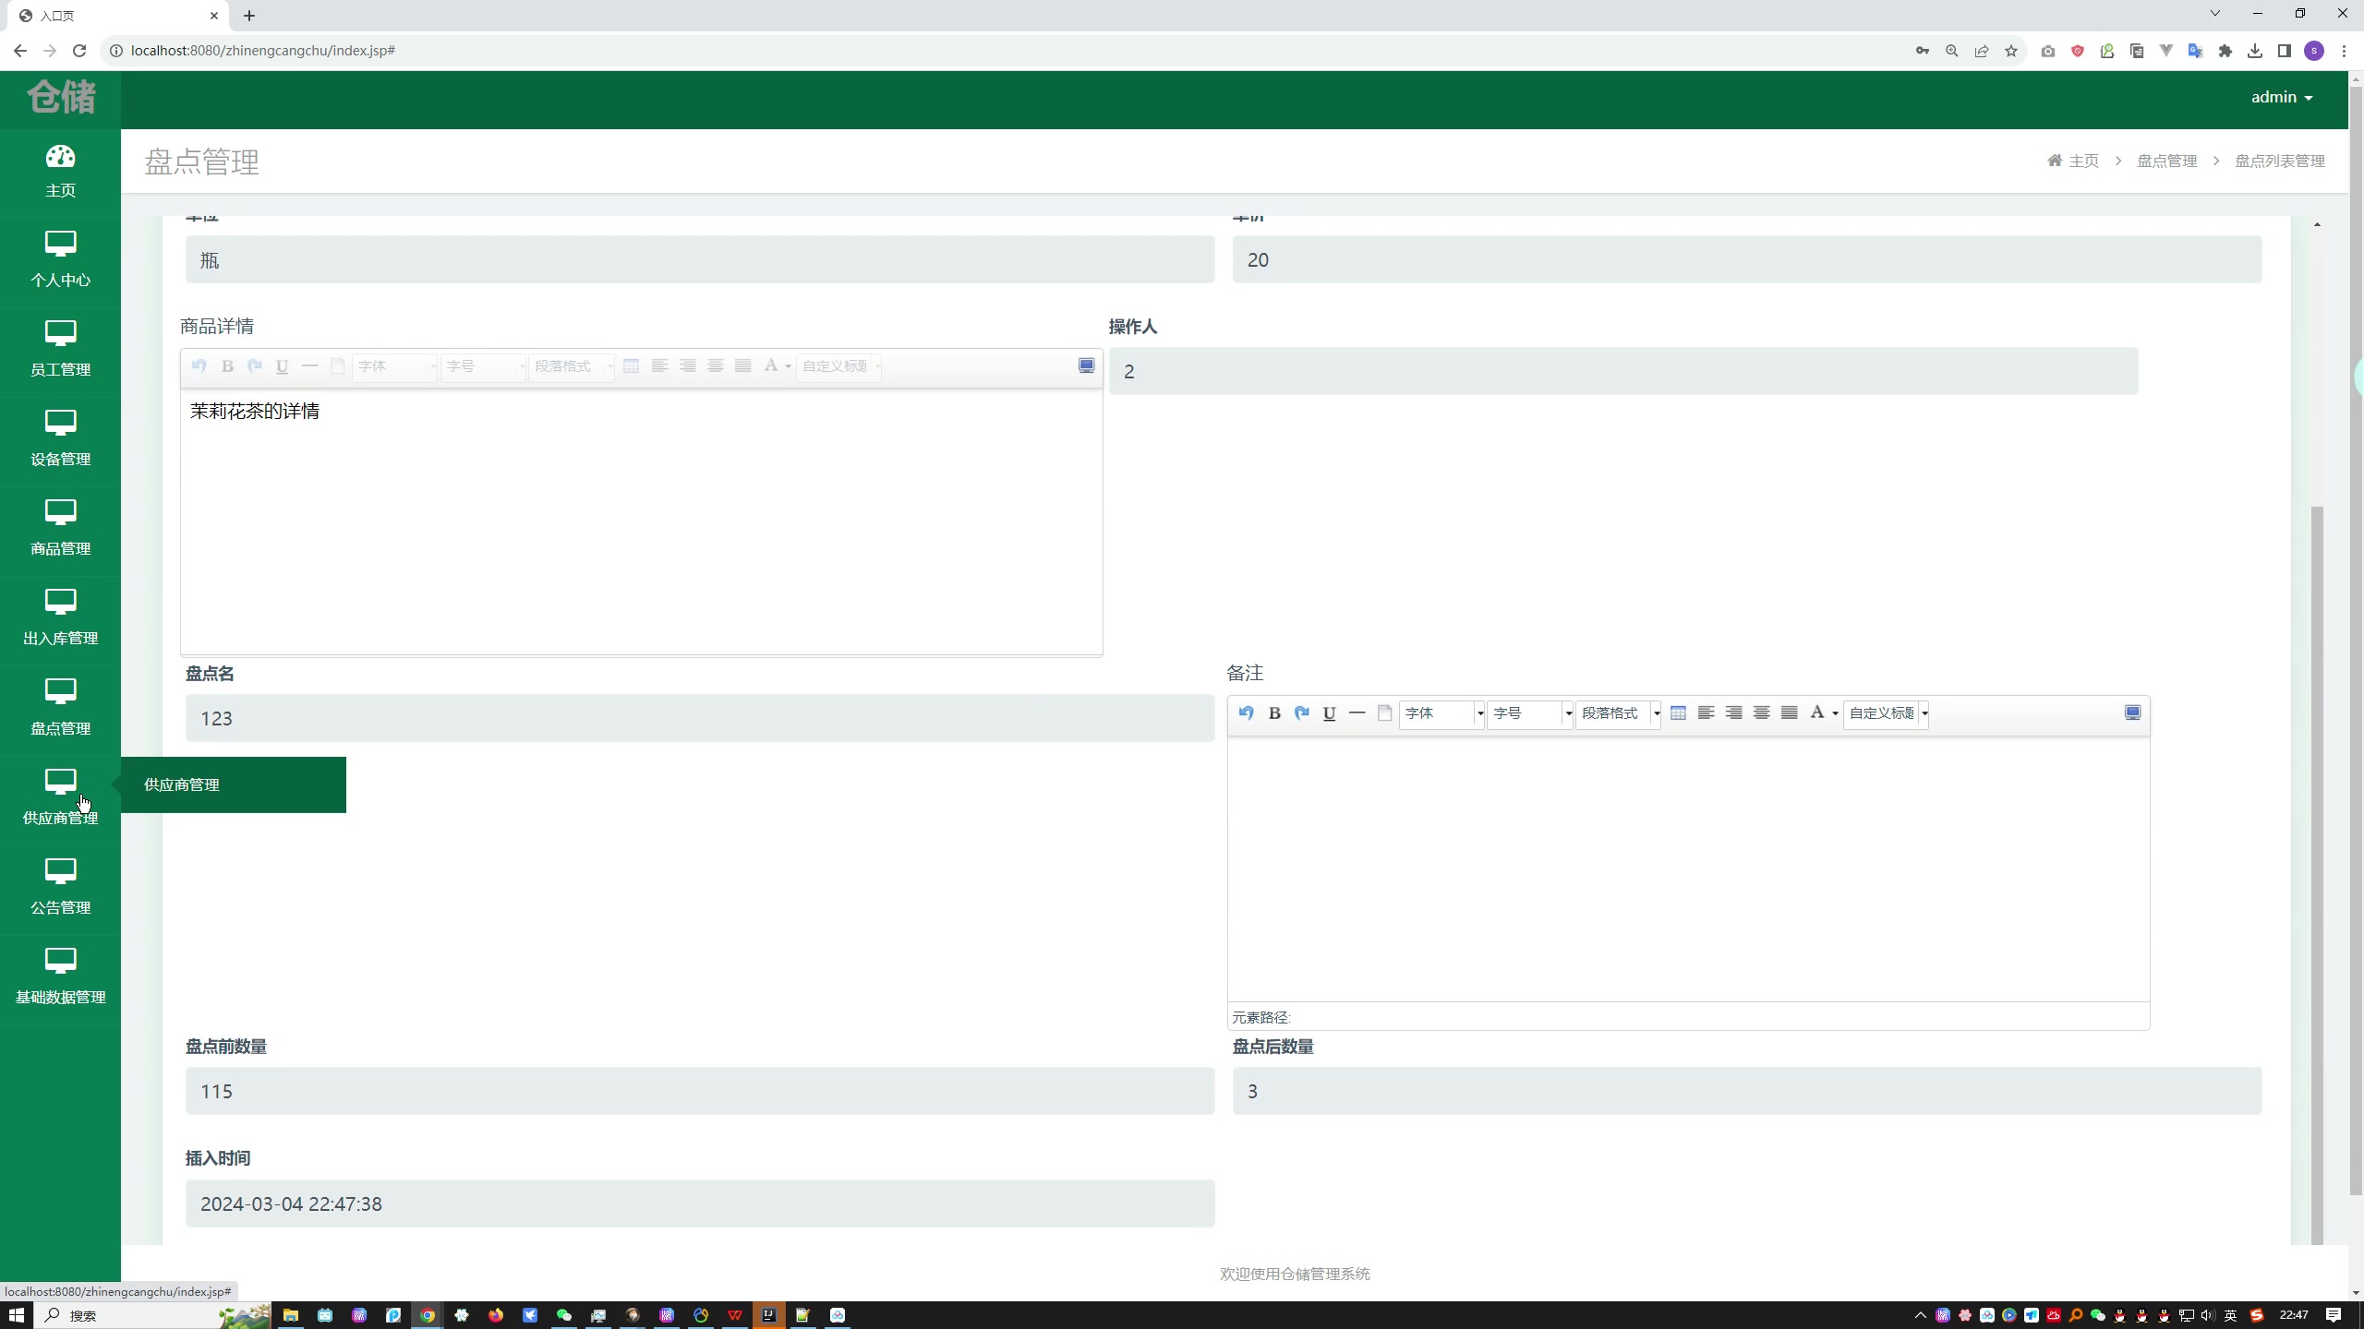Justify text in 备注 editor
This screenshot has width=2364, height=1329.
(x=1789, y=712)
